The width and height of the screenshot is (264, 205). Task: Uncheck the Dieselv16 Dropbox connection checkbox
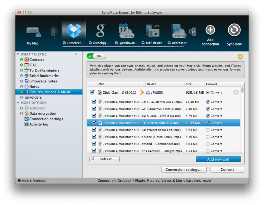[64, 43]
